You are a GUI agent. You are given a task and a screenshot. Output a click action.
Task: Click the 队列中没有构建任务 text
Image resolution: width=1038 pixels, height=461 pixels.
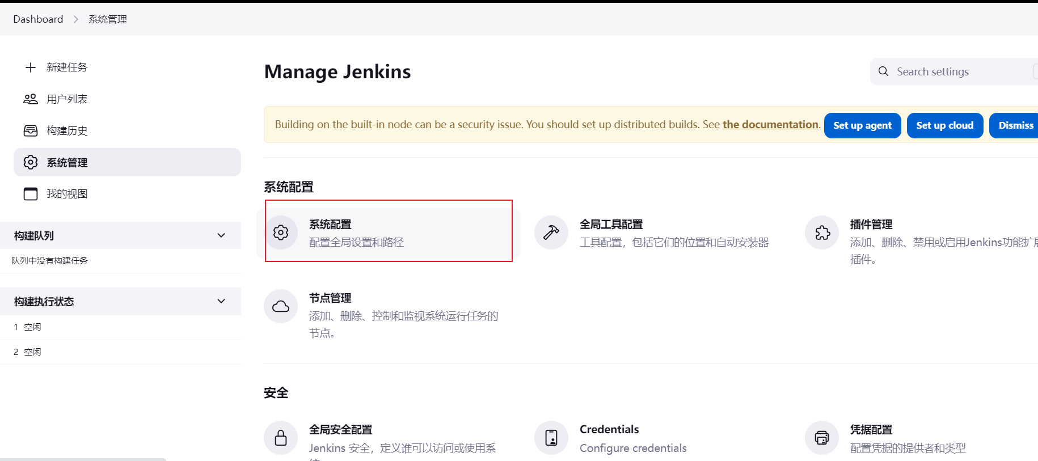[x=49, y=261]
